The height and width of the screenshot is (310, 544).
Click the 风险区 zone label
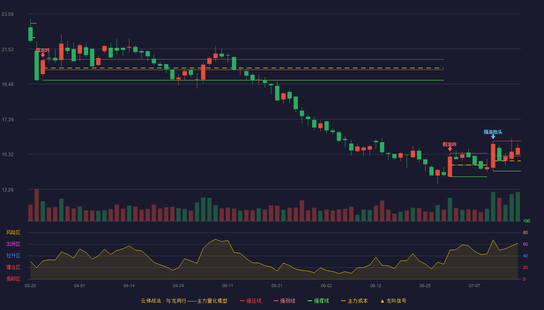(13, 232)
